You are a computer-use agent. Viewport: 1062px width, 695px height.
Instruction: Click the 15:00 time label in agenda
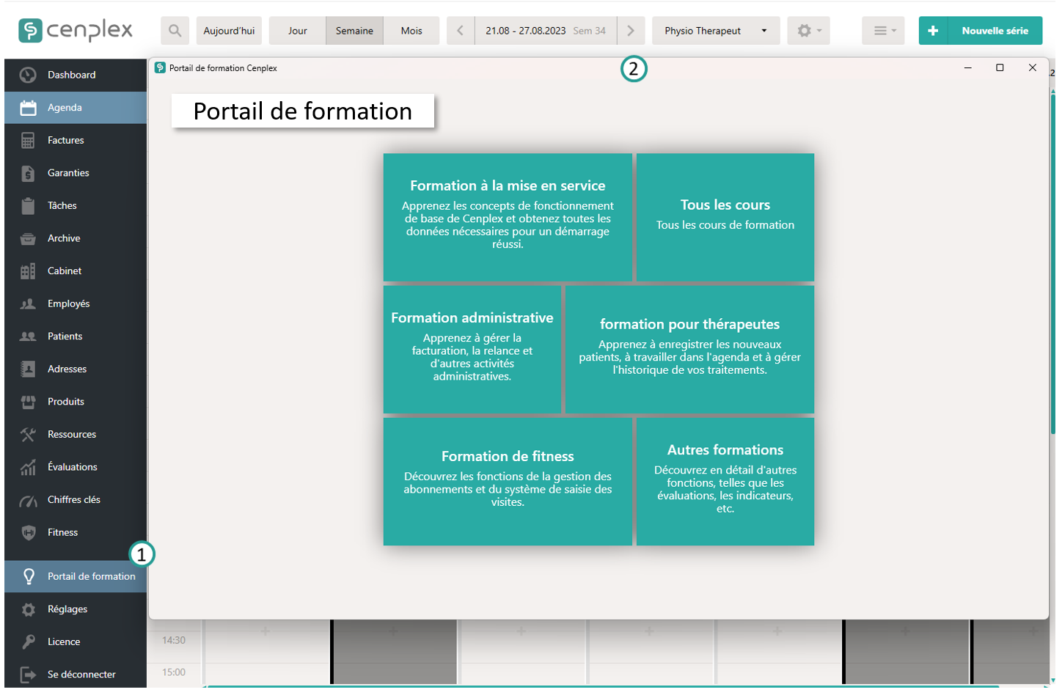[x=174, y=672]
